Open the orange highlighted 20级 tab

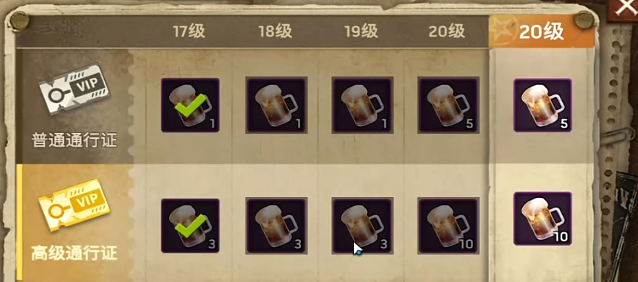pos(541,31)
